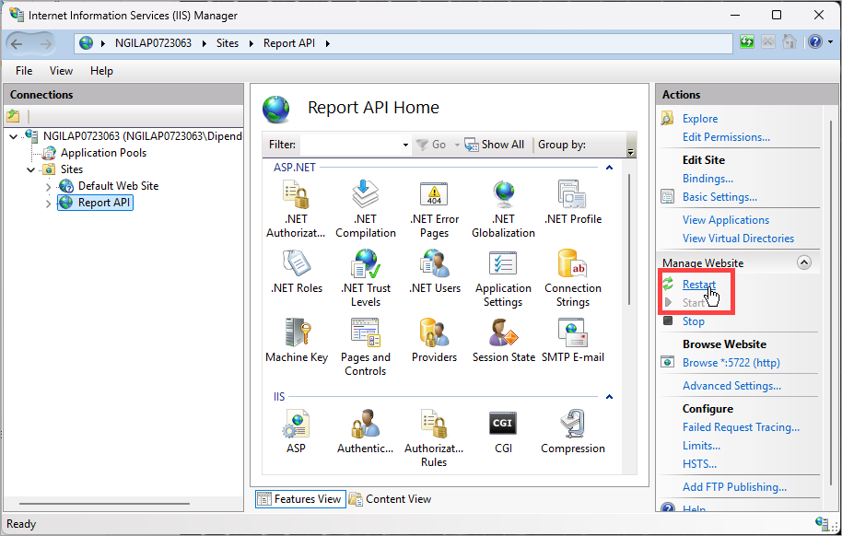Open the Help icon dropdown arrow
Screen dimensions: 842x536
pos(830,41)
